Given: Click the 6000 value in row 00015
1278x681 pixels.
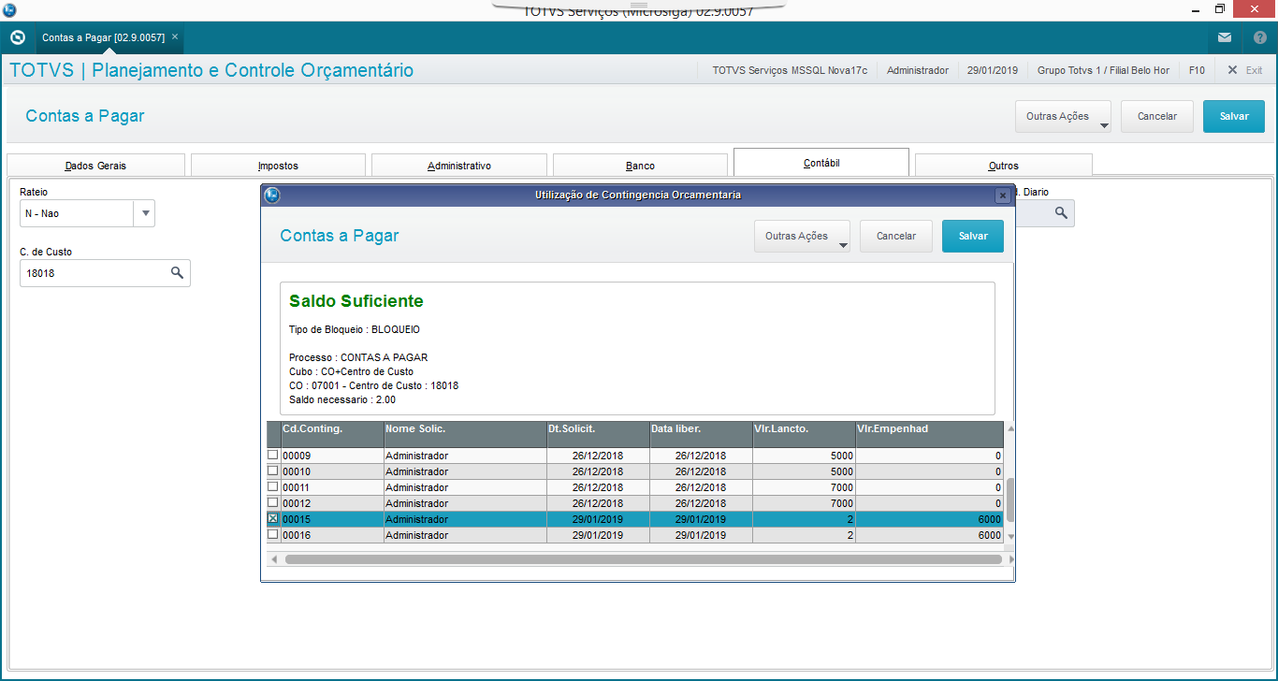Looking at the screenshot, I should (x=989, y=519).
